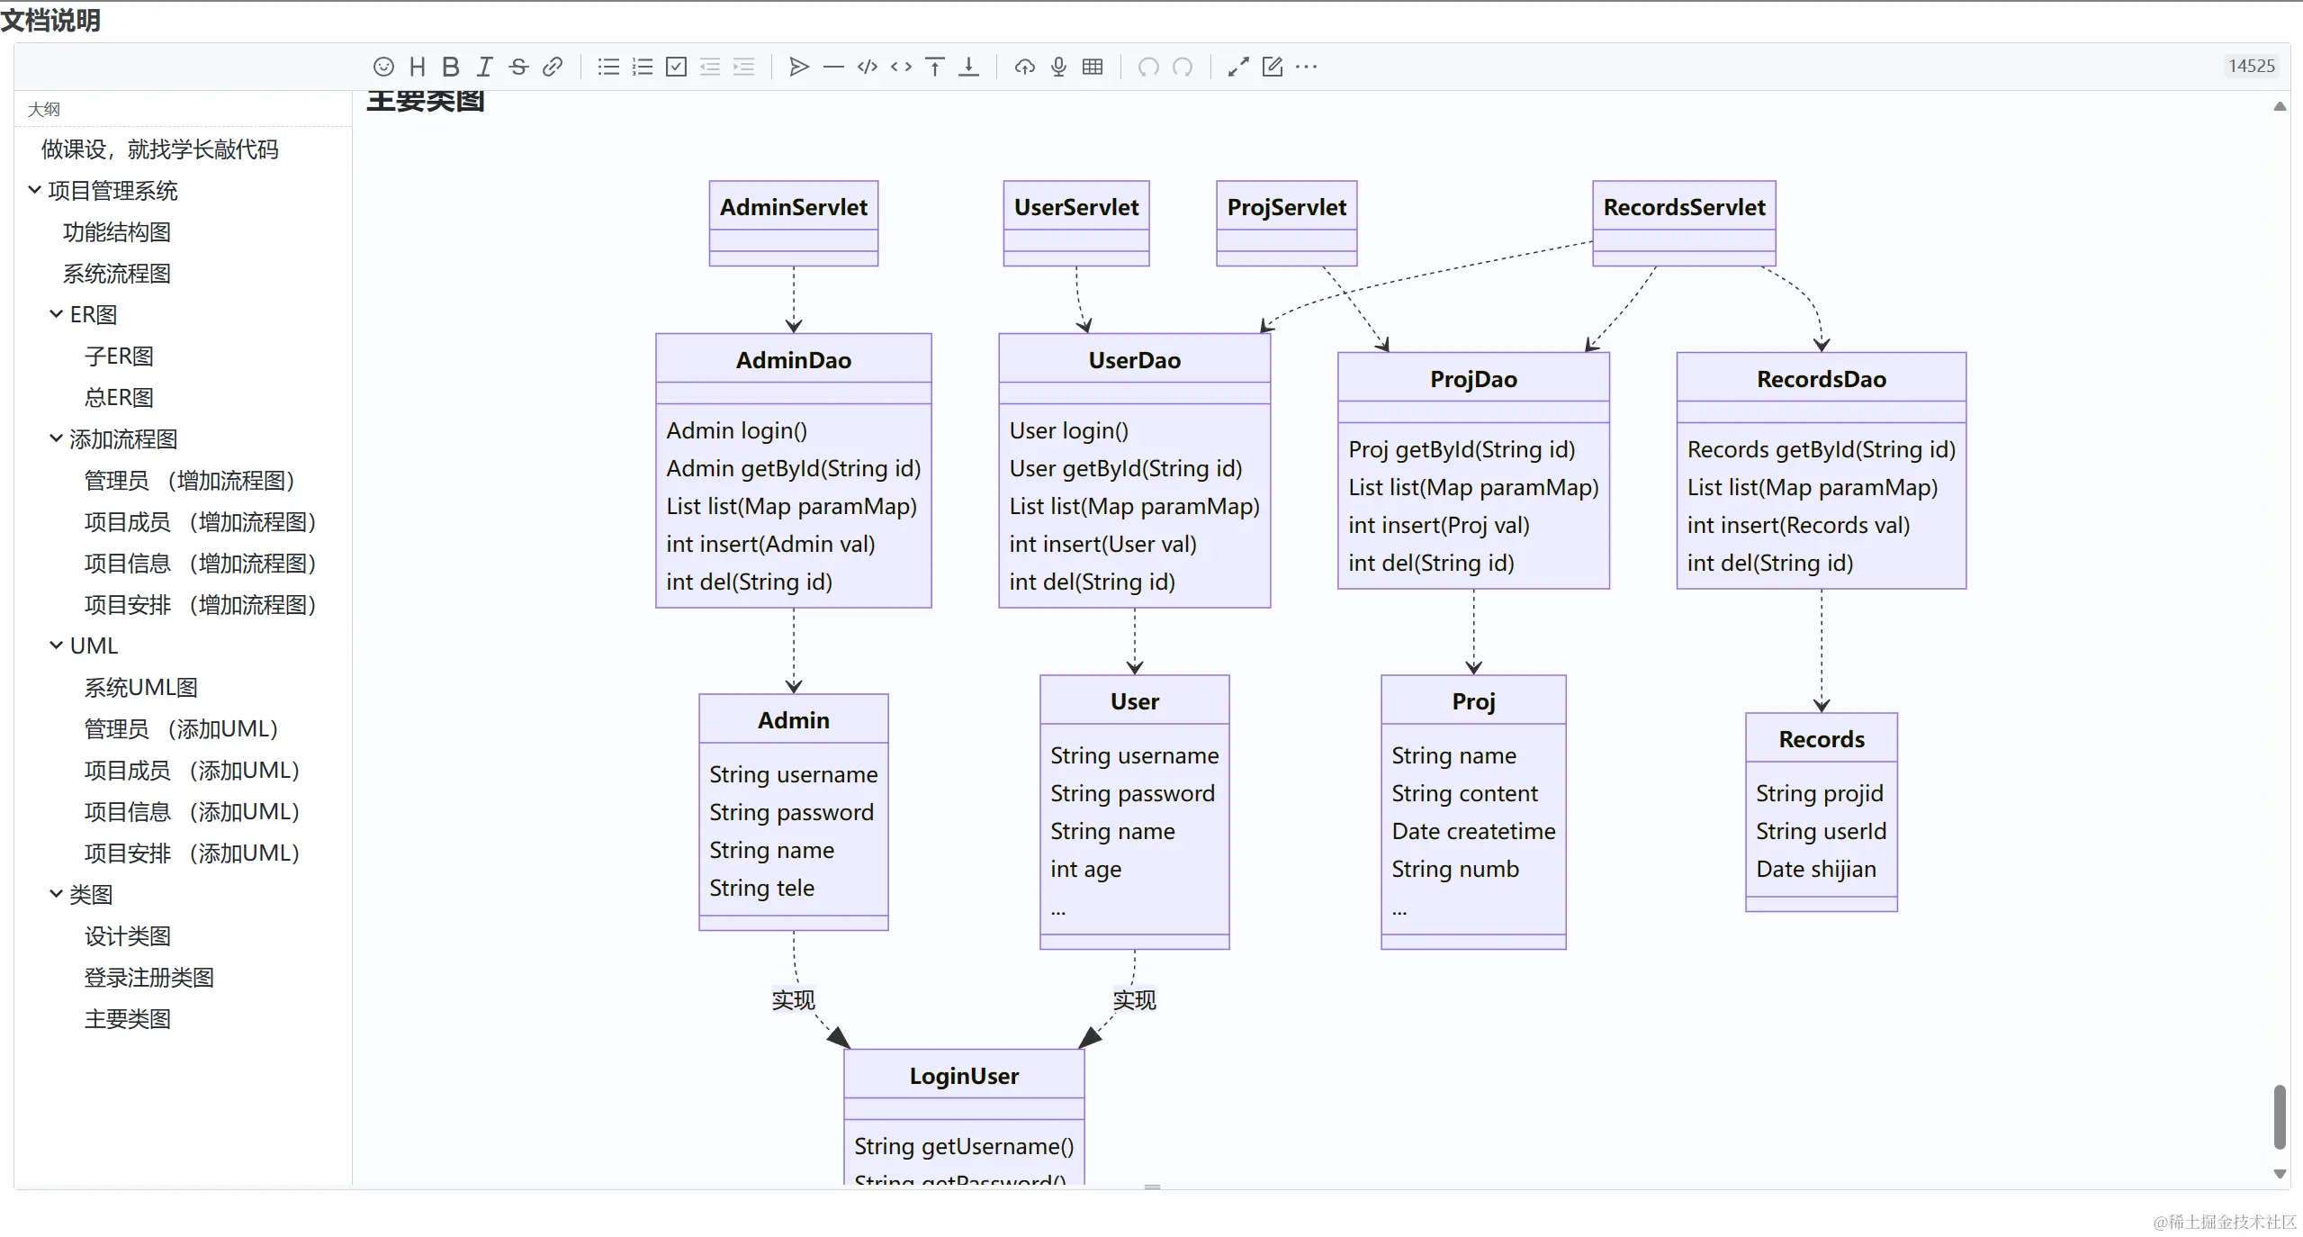Viewport: 2303px width, 1237px height.
Task: Insert a task list checkbox
Action: pyautogui.click(x=676, y=67)
